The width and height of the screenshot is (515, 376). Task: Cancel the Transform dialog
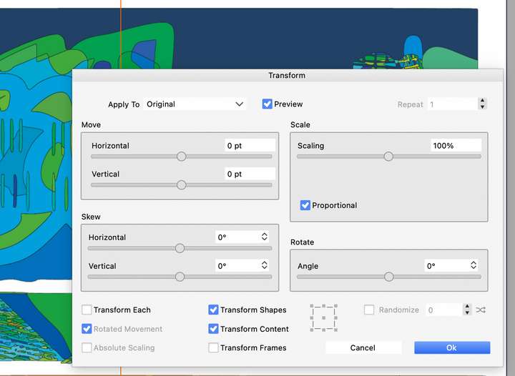point(363,348)
